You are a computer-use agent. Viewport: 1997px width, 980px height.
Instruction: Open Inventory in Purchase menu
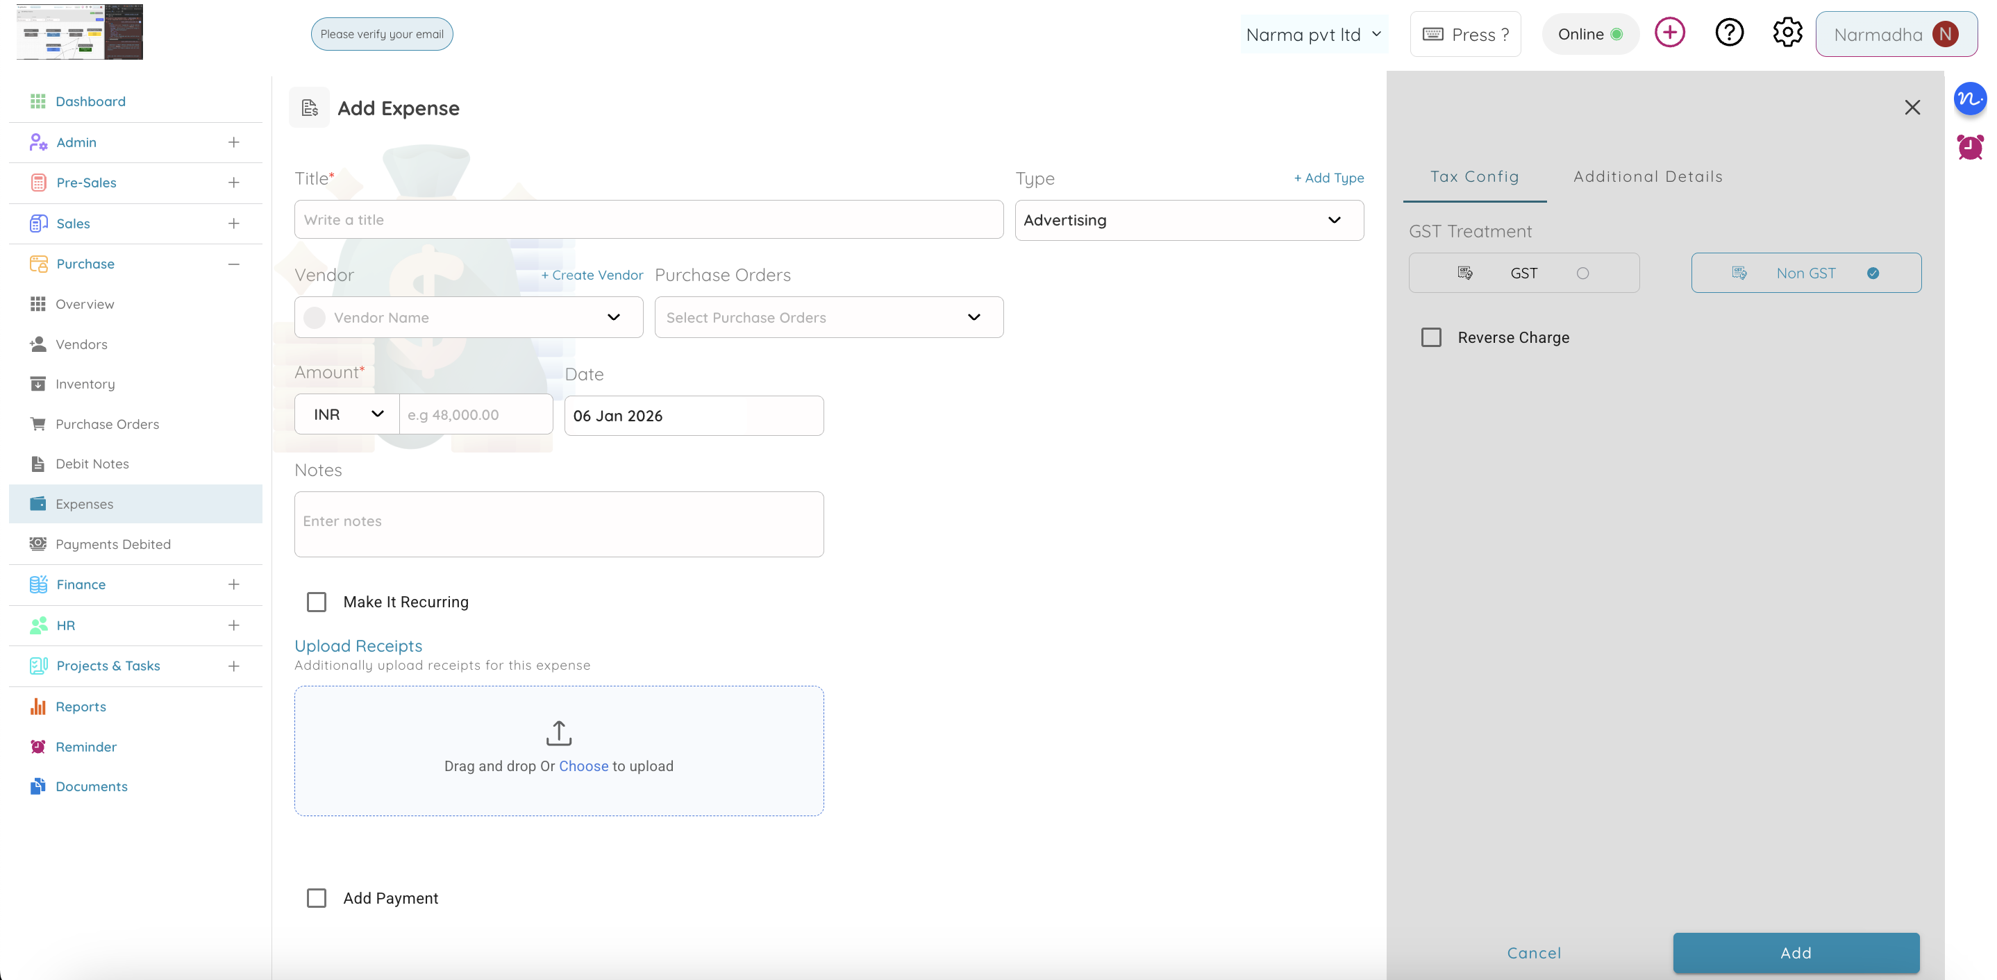pos(85,385)
